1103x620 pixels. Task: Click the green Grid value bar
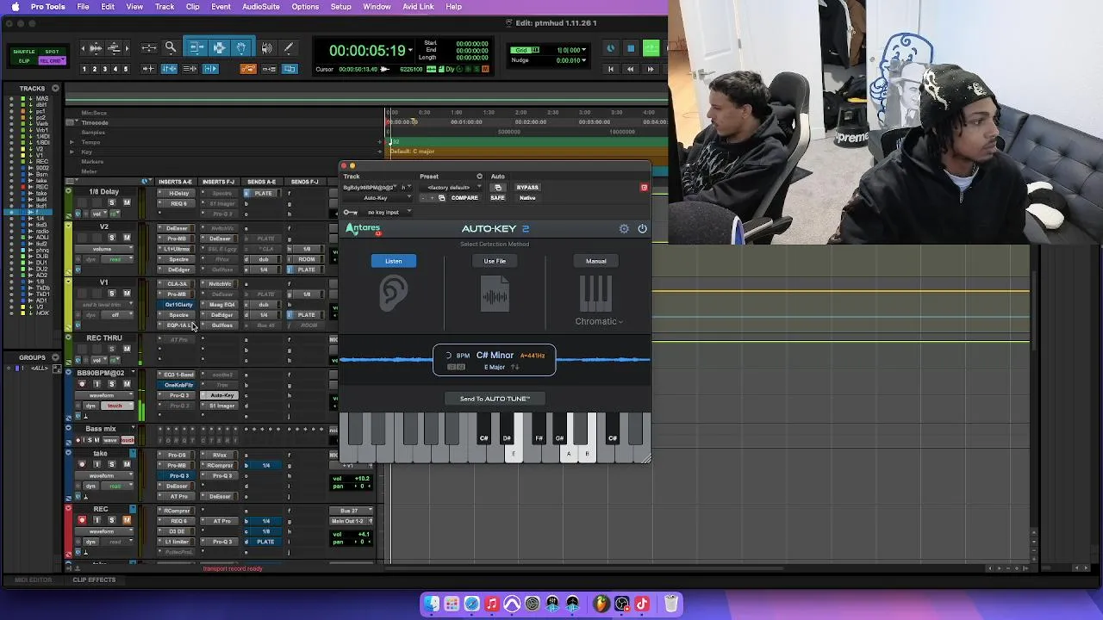click(525, 50)
